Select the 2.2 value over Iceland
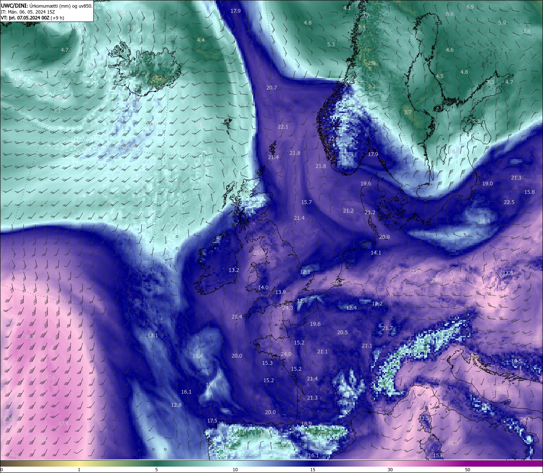Viewport: 543px width, 473px height. 159,78
